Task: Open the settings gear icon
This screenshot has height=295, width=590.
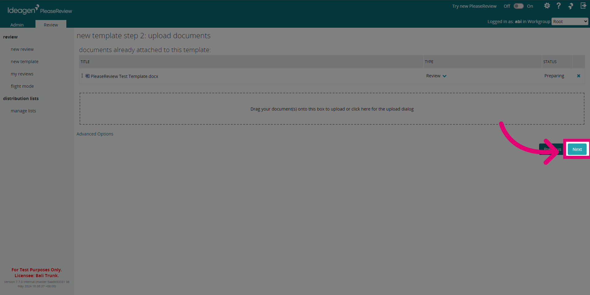Action: [x=547, y=6]
